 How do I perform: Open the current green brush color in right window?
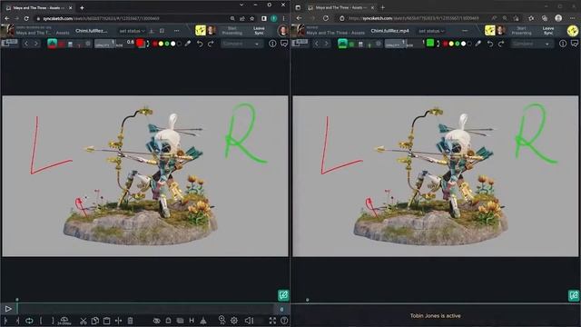[430, 44]
